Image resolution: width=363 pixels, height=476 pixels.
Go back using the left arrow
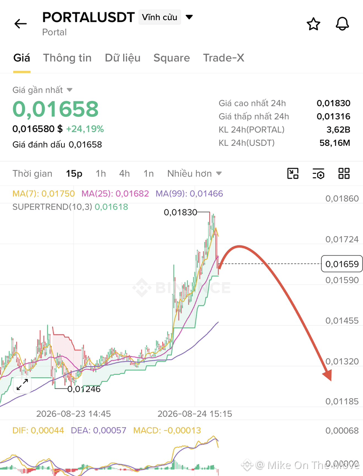21,24
